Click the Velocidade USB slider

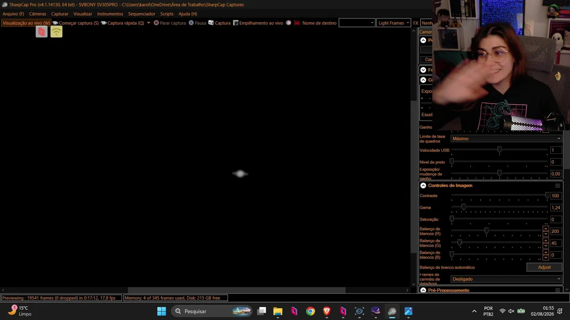[499, 150]
